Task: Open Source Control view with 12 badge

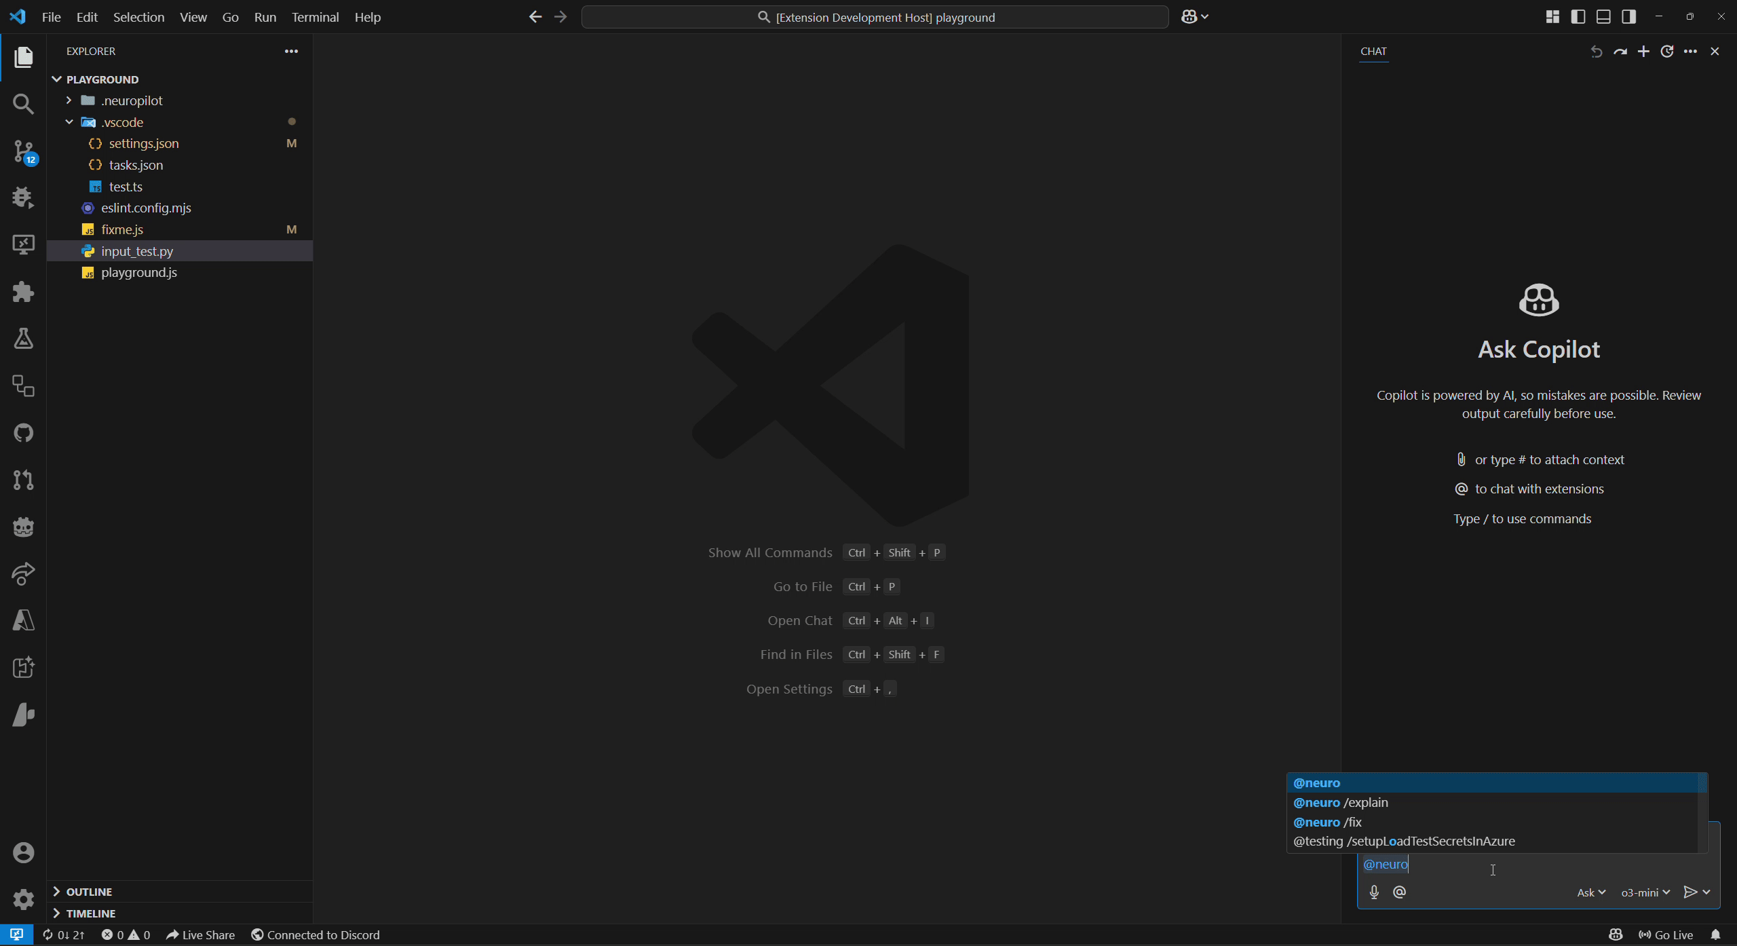Action: pos(23,151)
